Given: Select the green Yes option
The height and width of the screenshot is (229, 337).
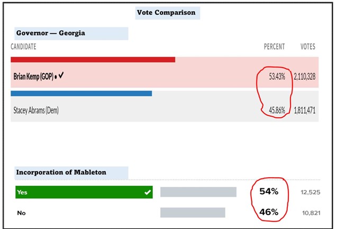Looking at the screenshot, I should pos(84,193).
